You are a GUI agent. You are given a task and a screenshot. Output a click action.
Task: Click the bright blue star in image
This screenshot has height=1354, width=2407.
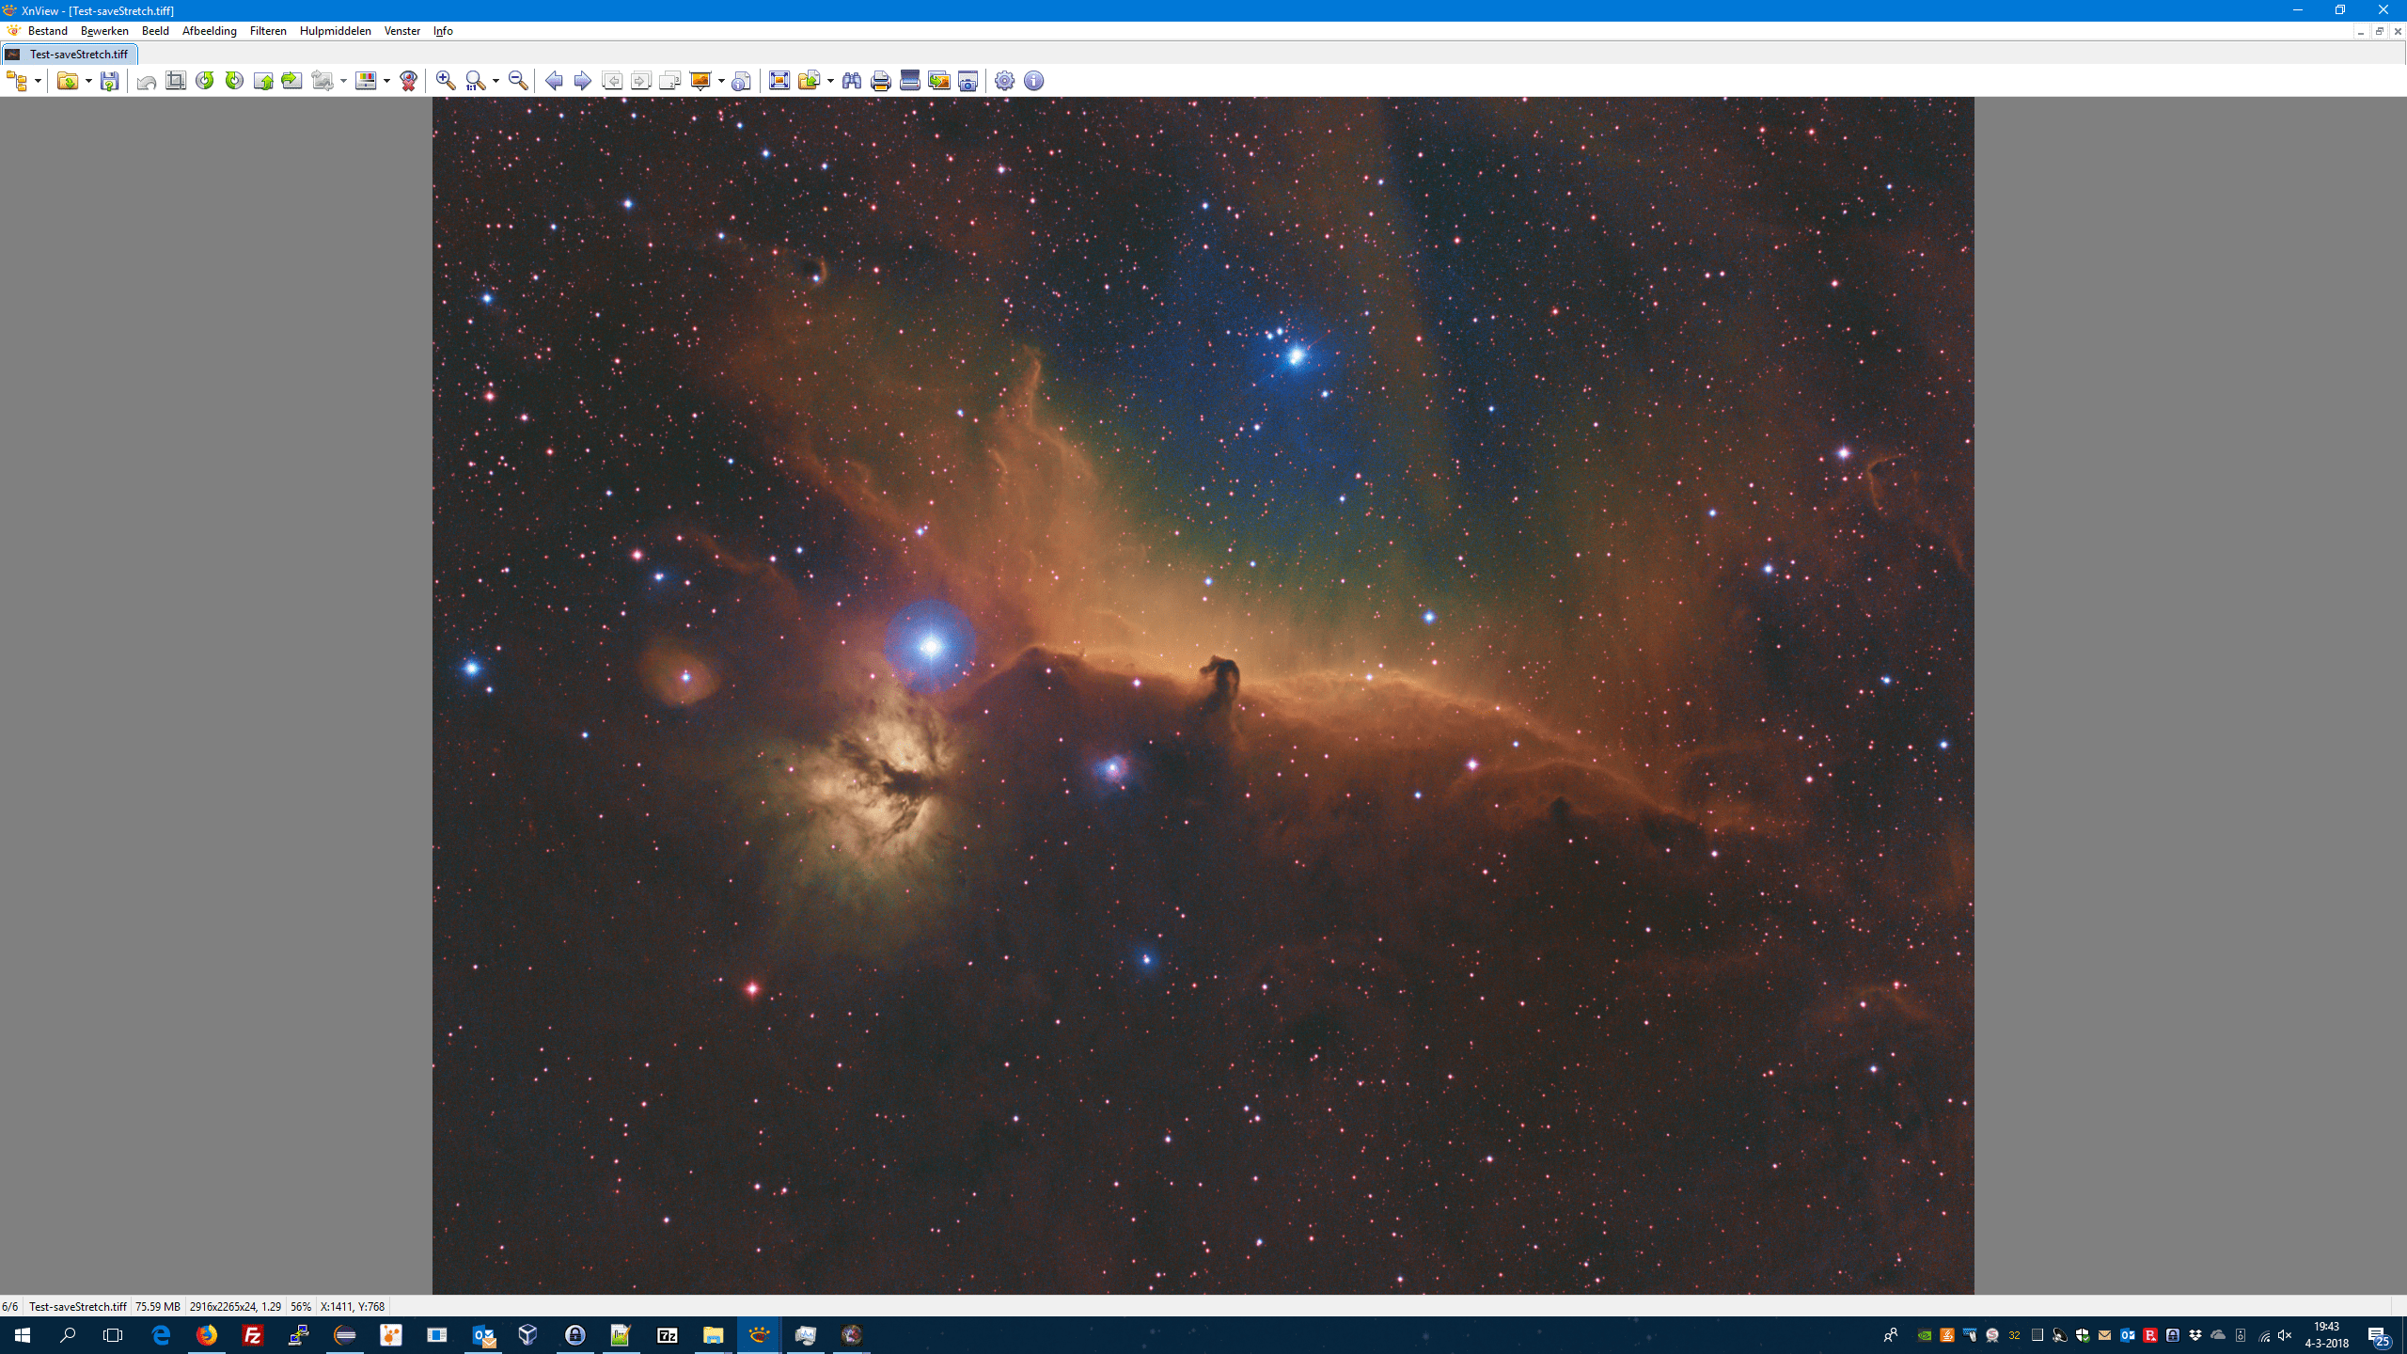click(930, 646)
